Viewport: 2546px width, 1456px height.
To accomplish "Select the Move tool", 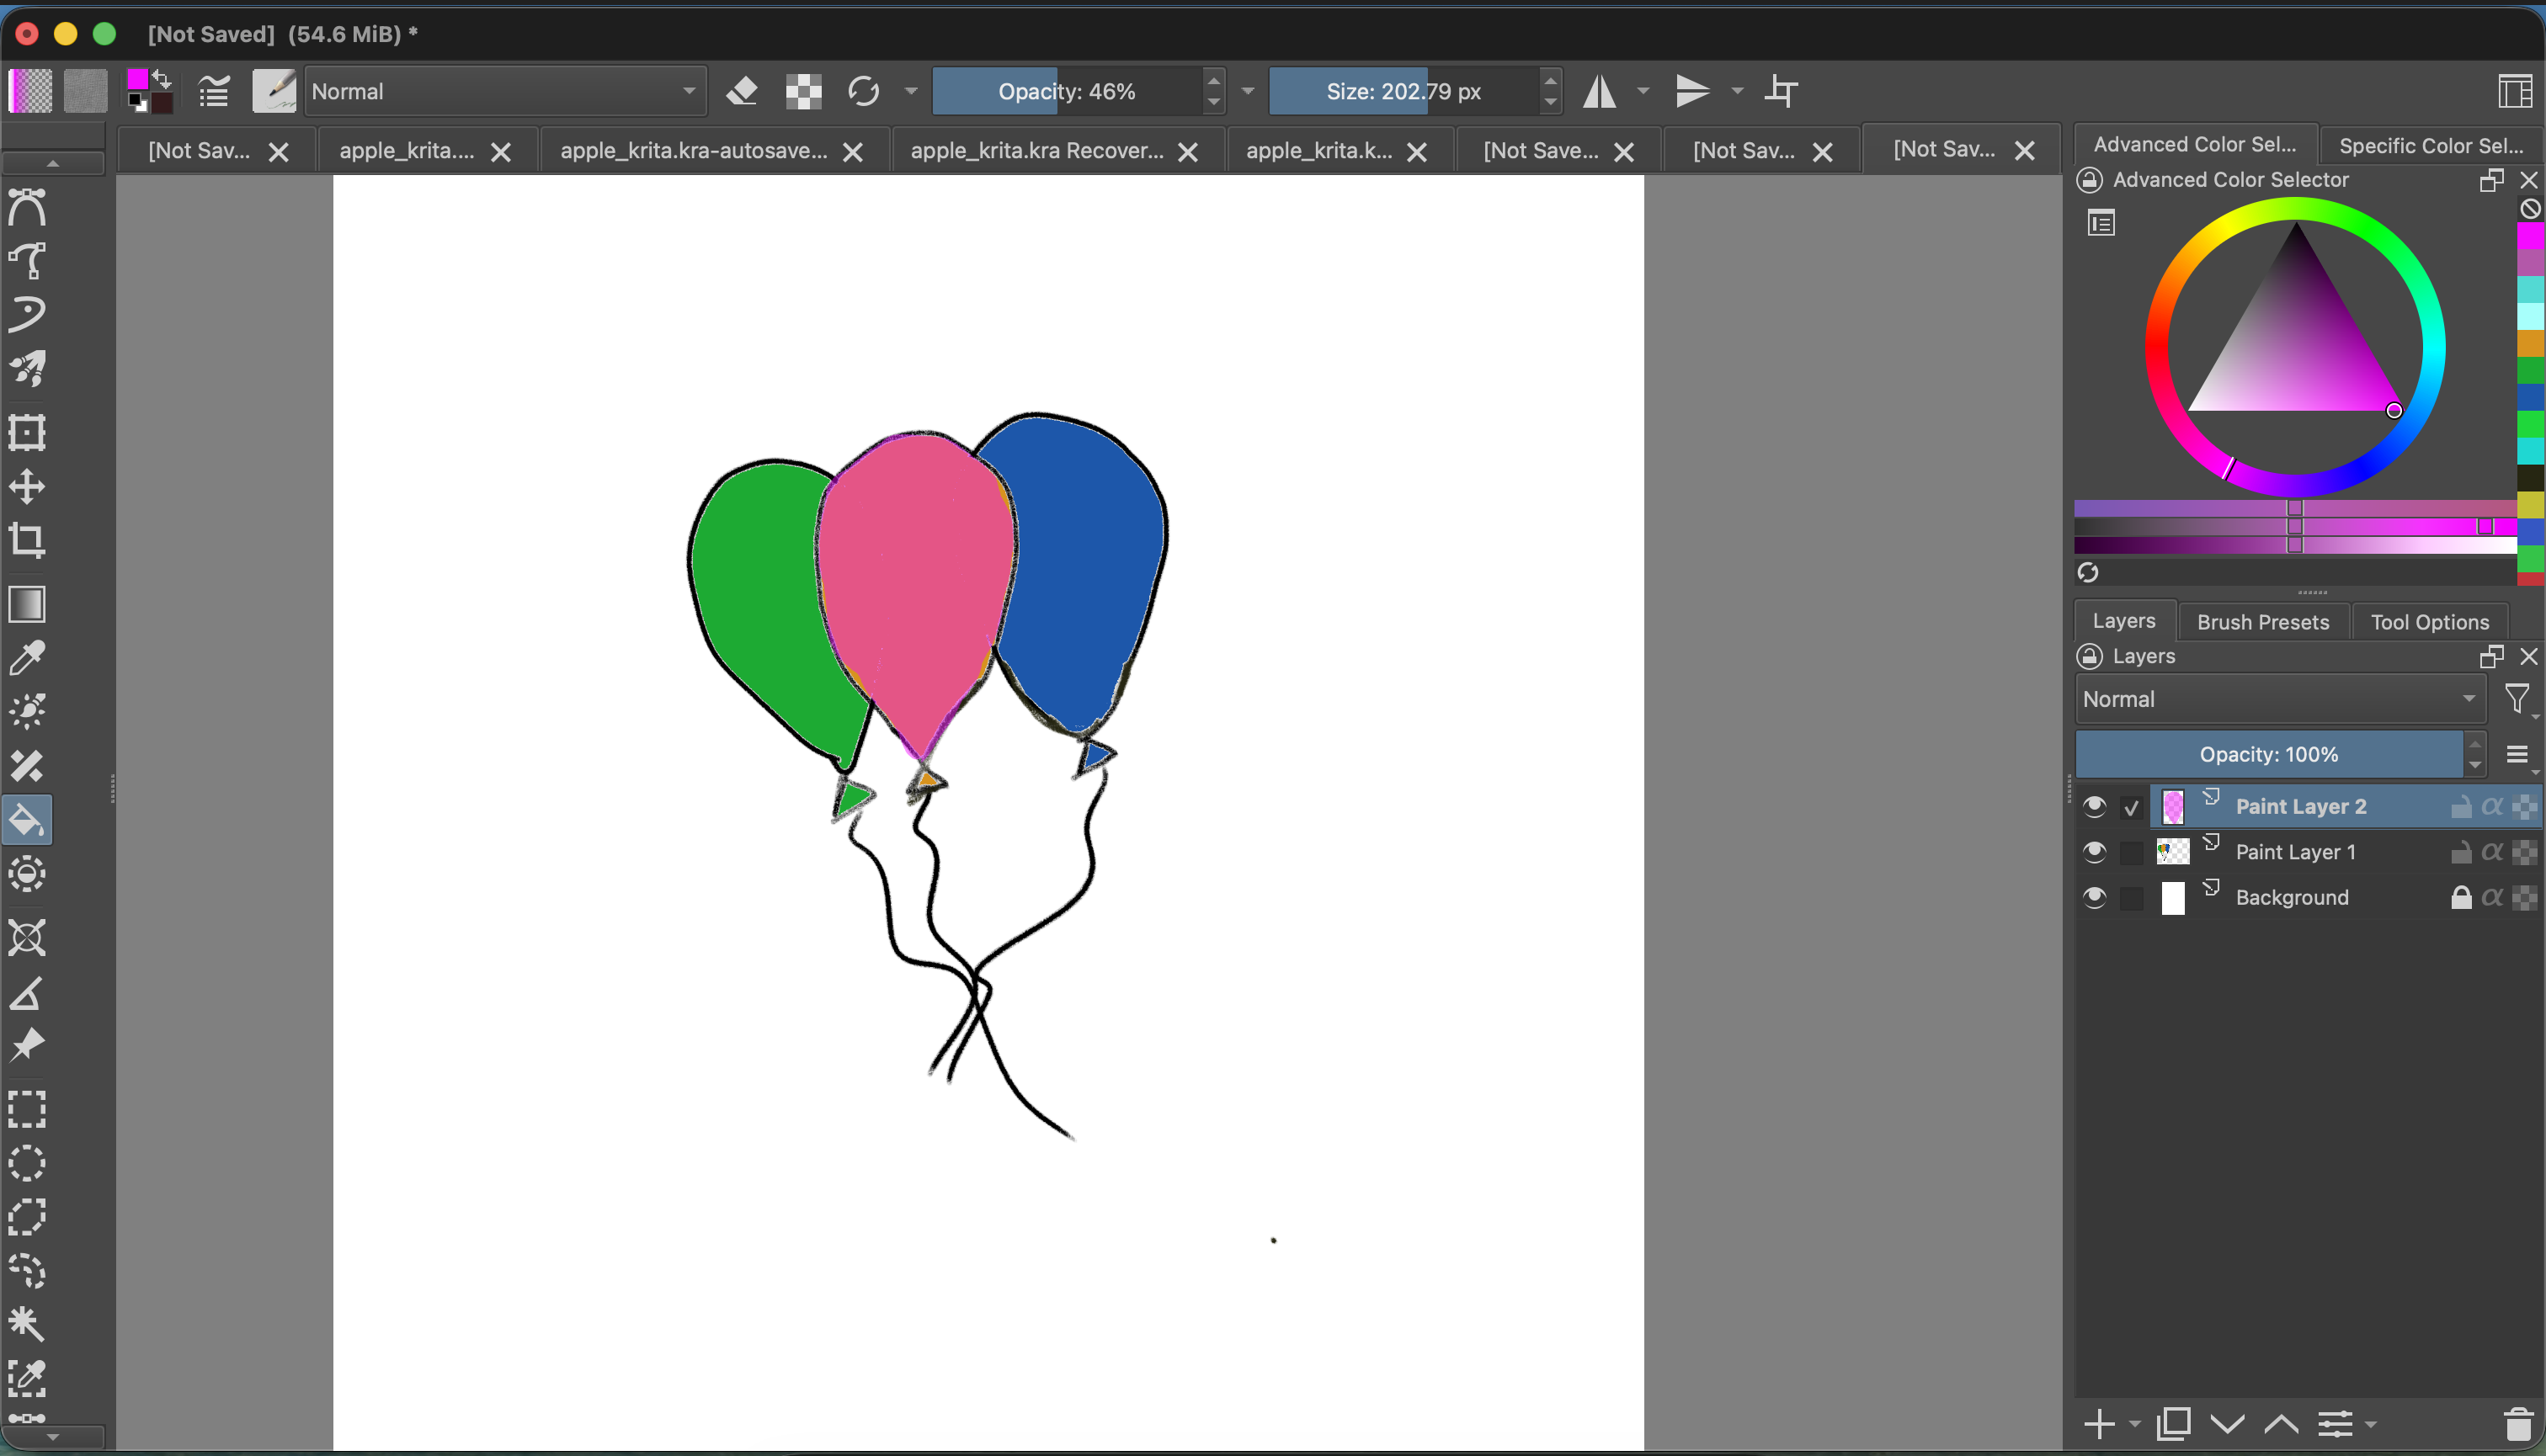I will [27, 487].
